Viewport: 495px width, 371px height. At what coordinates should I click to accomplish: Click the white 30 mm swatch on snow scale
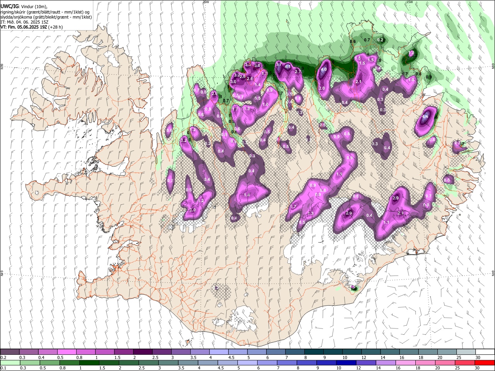coord(484,352)
